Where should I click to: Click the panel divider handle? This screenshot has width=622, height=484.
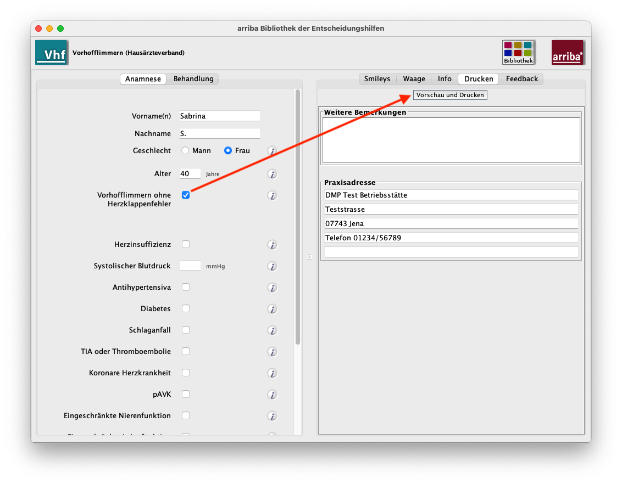309,257
